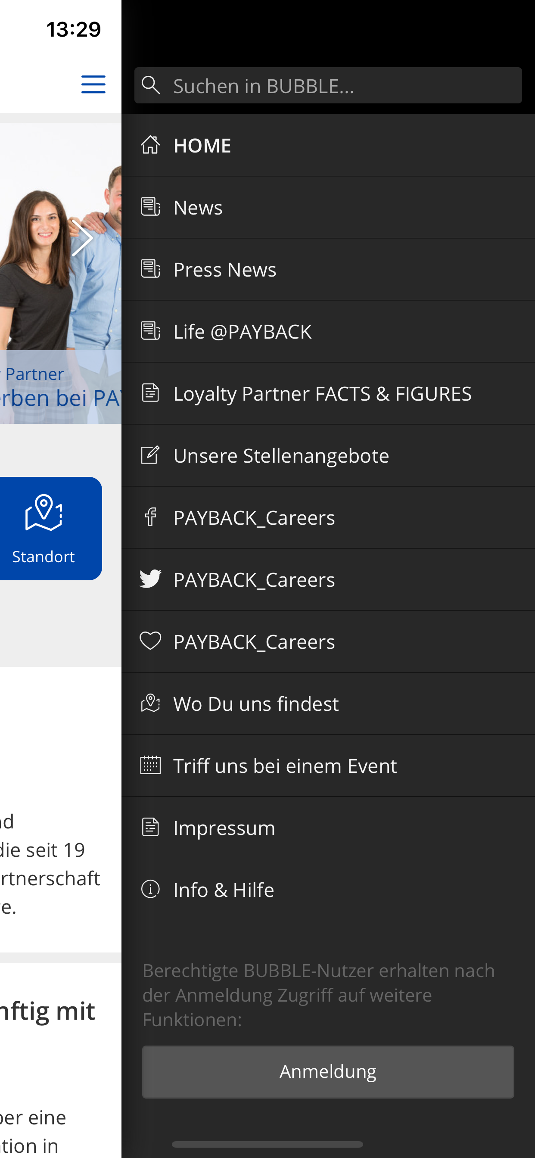
Task: Open Info & Hilfe entry
Action: [328, 890]
